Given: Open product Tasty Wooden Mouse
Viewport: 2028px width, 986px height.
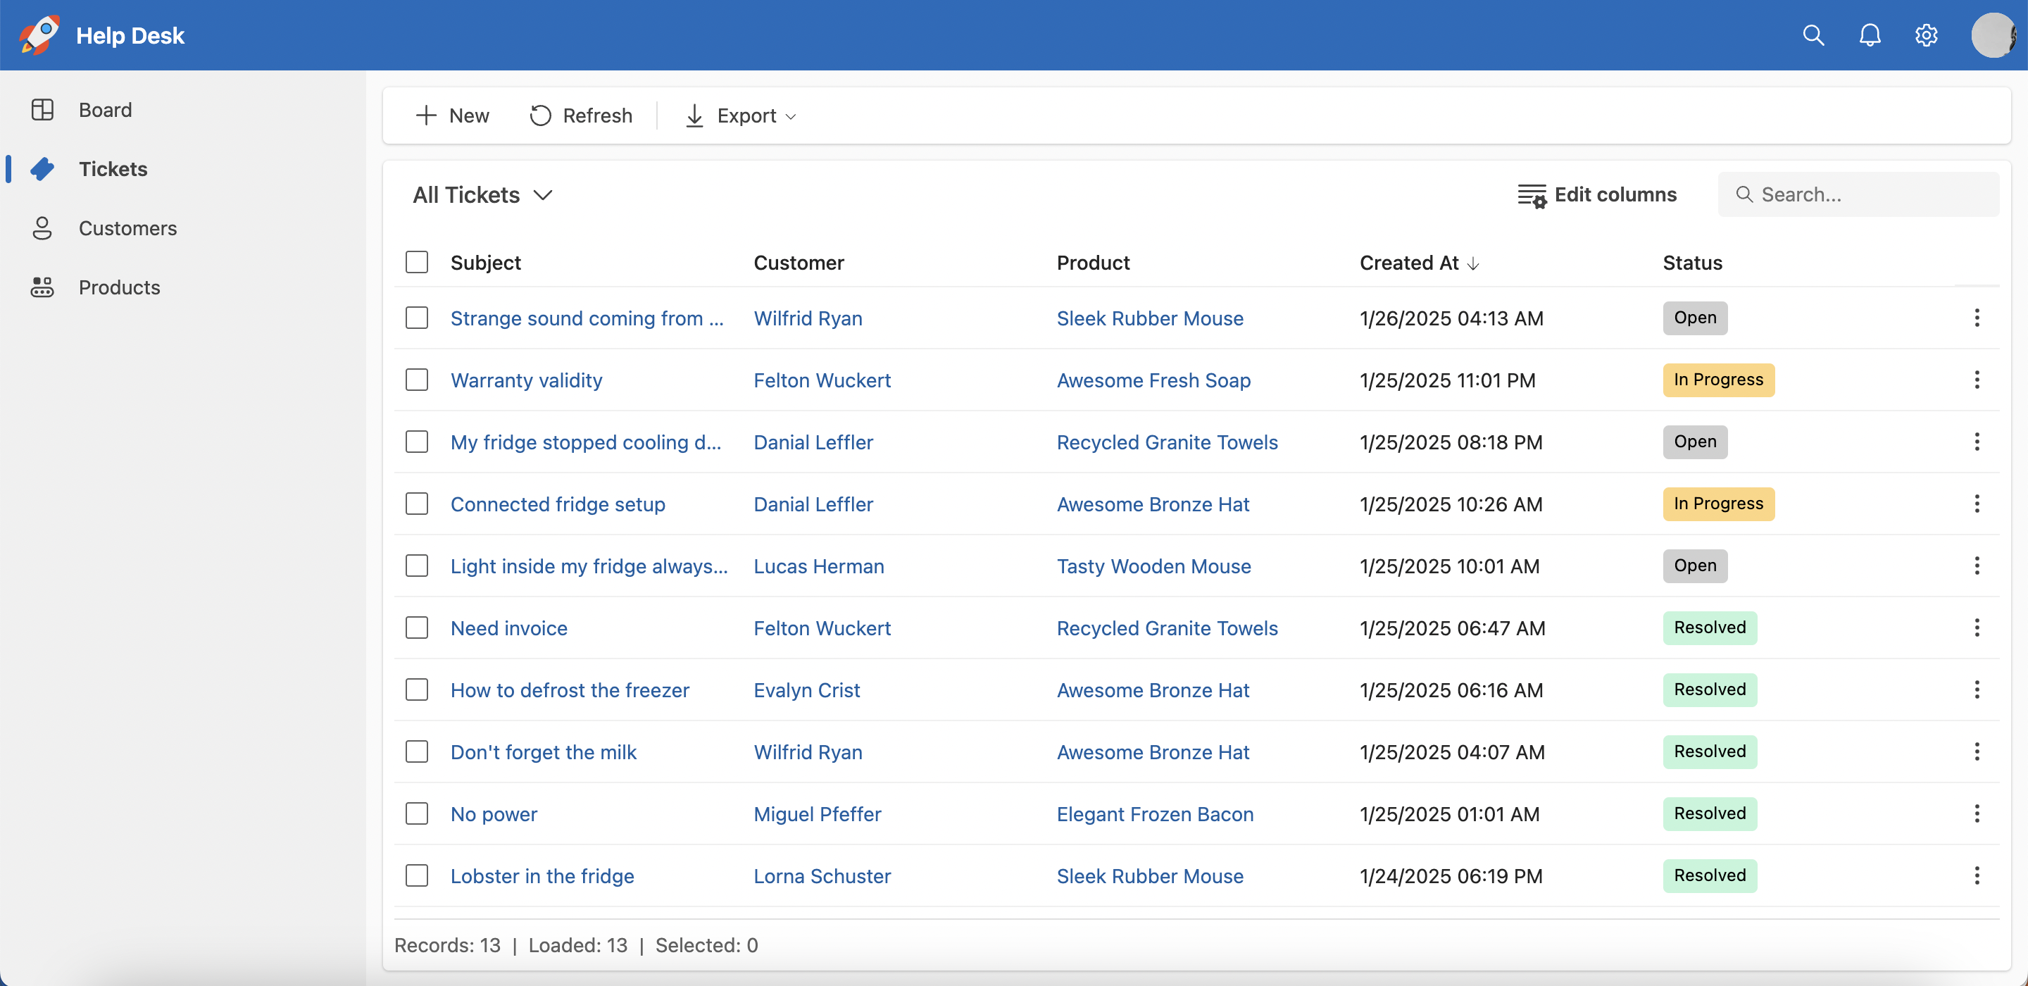Looking at the screenshot, I should (x=1153, y=566).
